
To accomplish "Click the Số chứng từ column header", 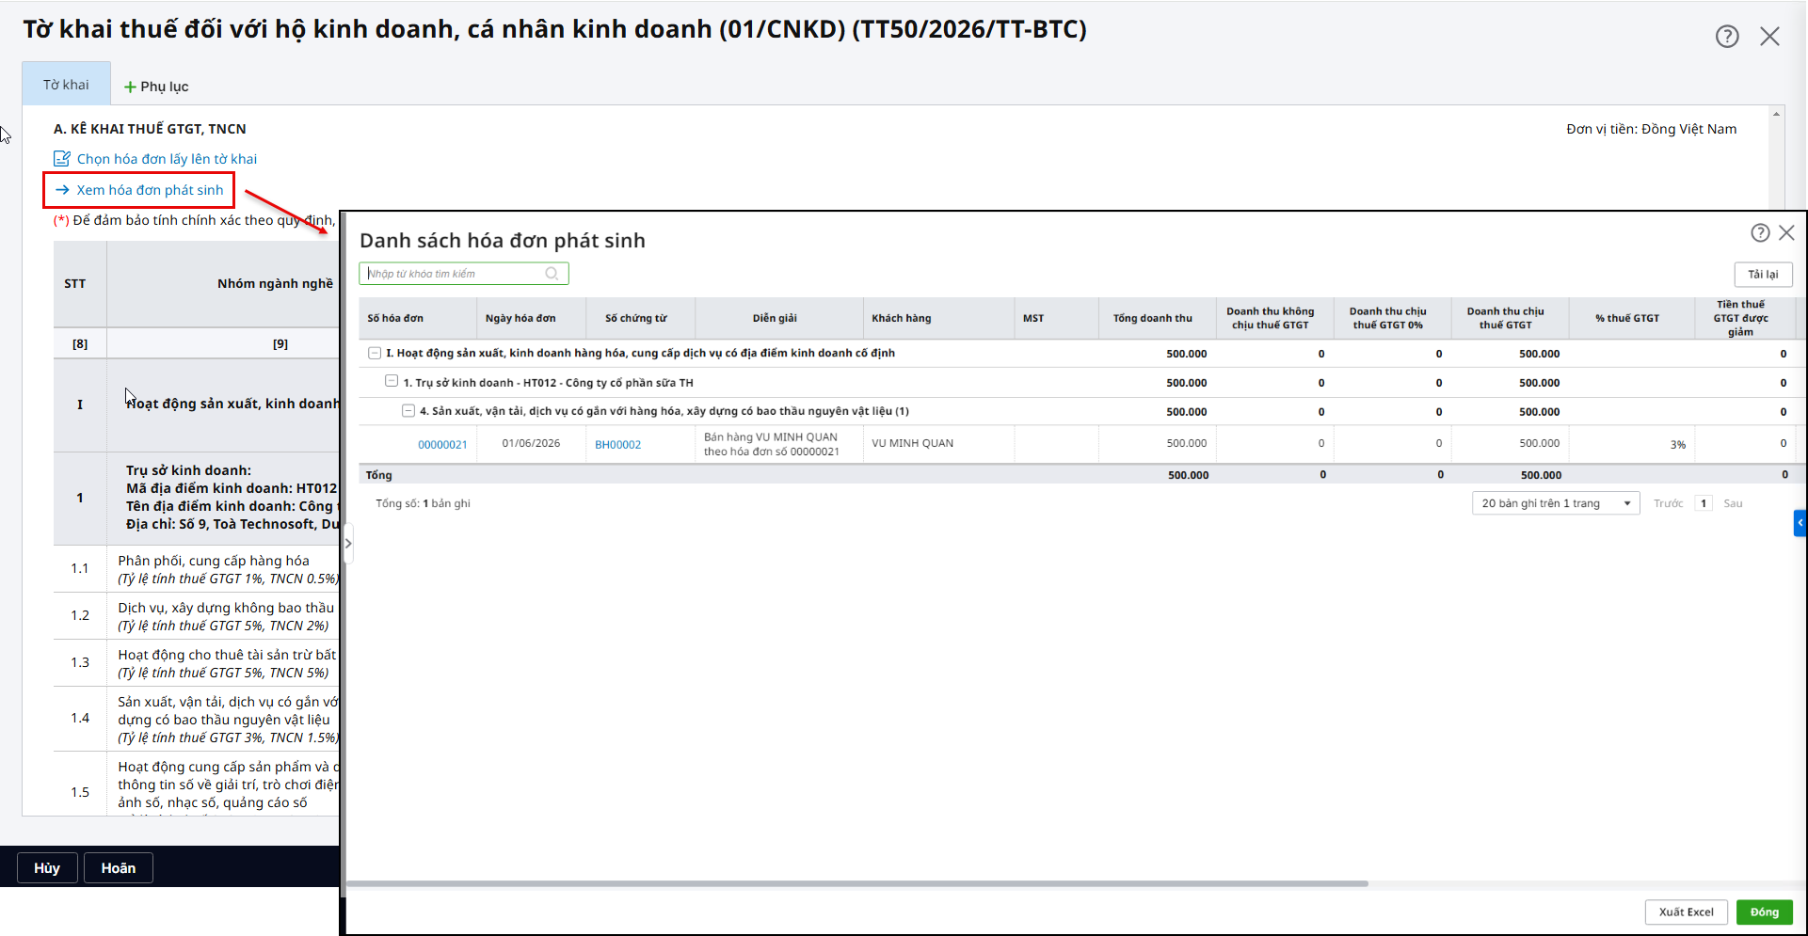I will [x=641, y=319].
